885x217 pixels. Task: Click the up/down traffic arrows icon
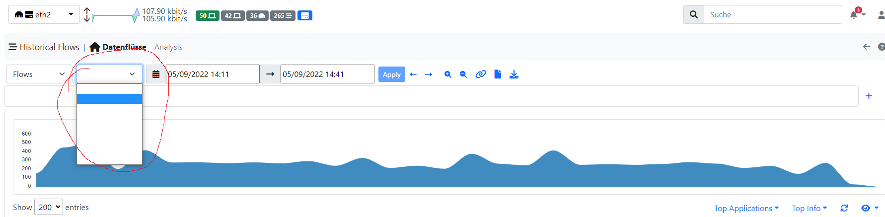(87, 15)
